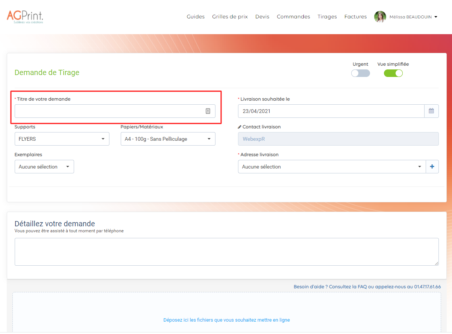452x334 pixels.
Task: Expand the Papiers/Matériaux dropdown
Action: (x=168, y=139)
